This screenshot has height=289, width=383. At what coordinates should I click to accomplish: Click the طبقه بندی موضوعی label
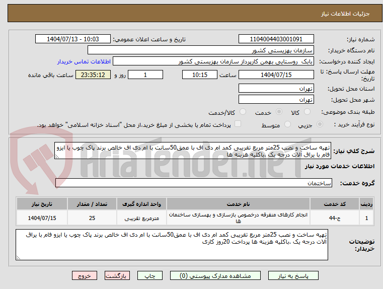pos(348,112)
